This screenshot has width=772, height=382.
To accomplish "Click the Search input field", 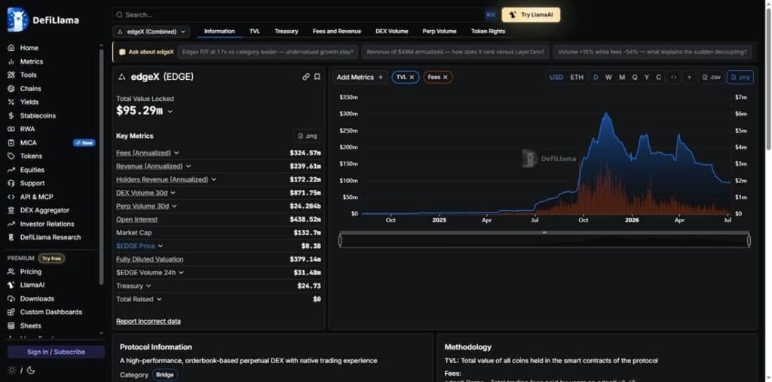I will click(305, 15).
